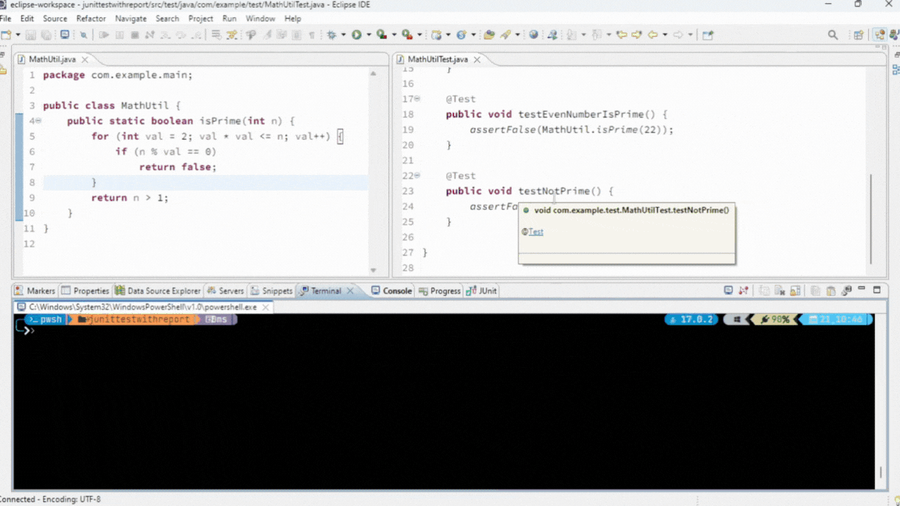Screen dimensions: 900x506
Task: Click the Debug bug icon in toolbar
Action: coord(332,34)
